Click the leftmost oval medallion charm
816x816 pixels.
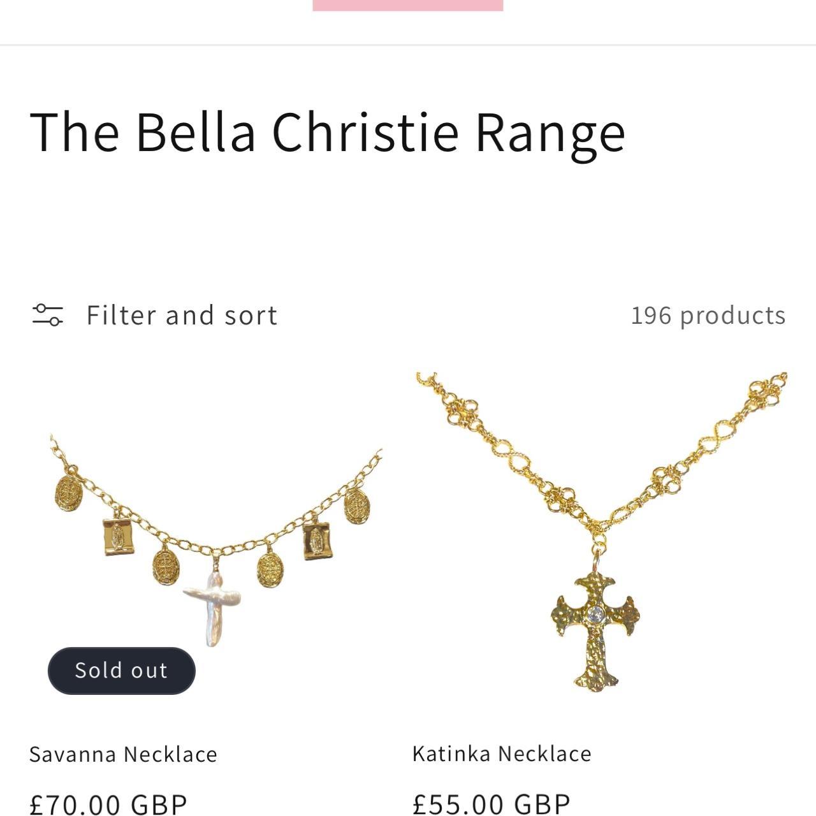[68, 493]
